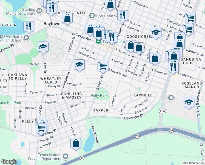
Task: Click the graduation cap marker in Goose Creek
Action: point(156,32)
